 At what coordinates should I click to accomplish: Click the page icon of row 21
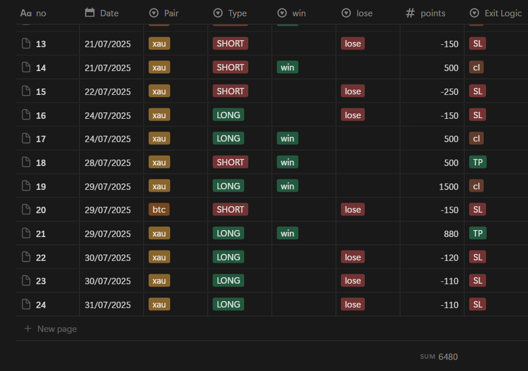(x=26, y=234)
